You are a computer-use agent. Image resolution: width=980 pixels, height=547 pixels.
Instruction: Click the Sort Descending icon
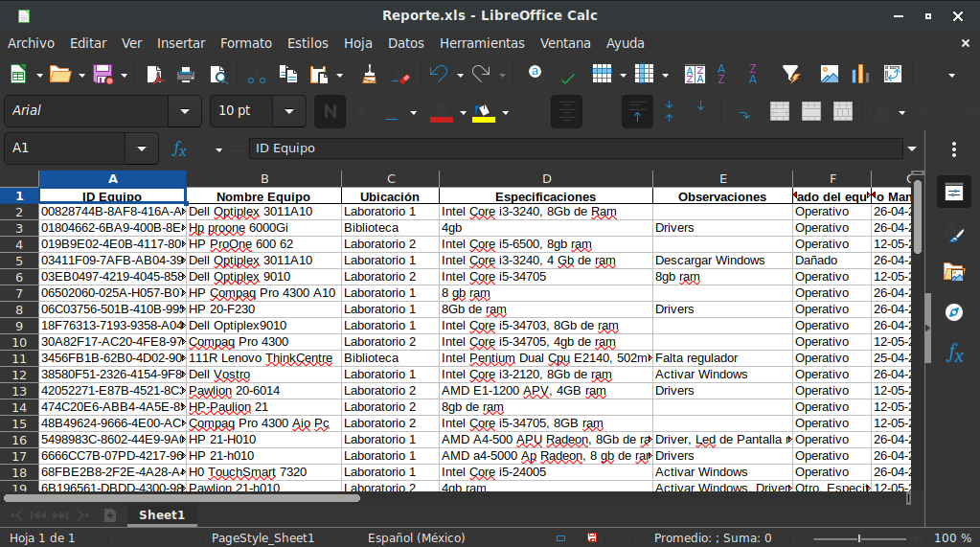pos(753,75)
